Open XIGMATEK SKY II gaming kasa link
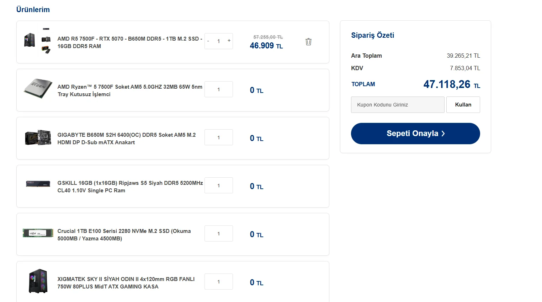The height and width of the screenshot is (302, 542). tap(126, 283)
